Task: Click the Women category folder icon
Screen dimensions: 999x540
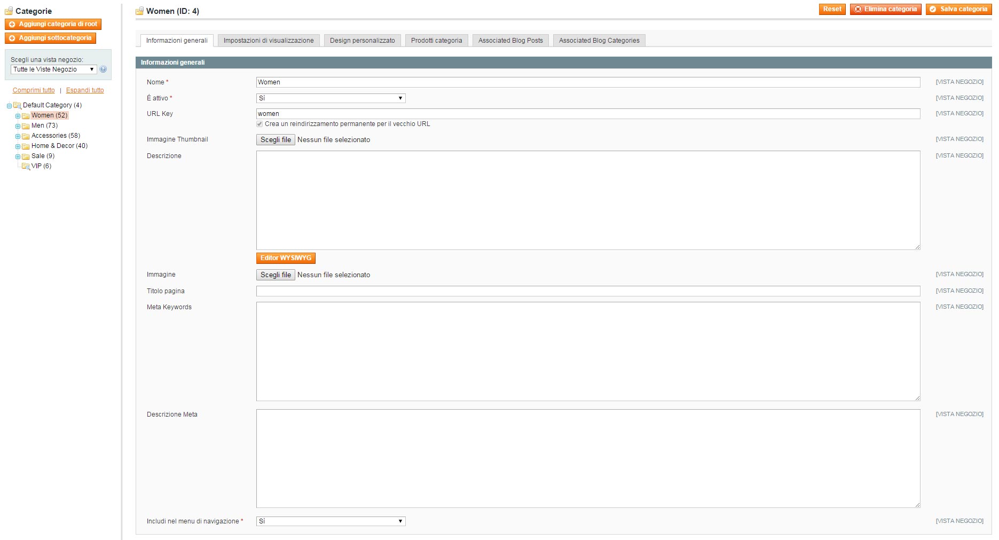Action: pos(26,116)
